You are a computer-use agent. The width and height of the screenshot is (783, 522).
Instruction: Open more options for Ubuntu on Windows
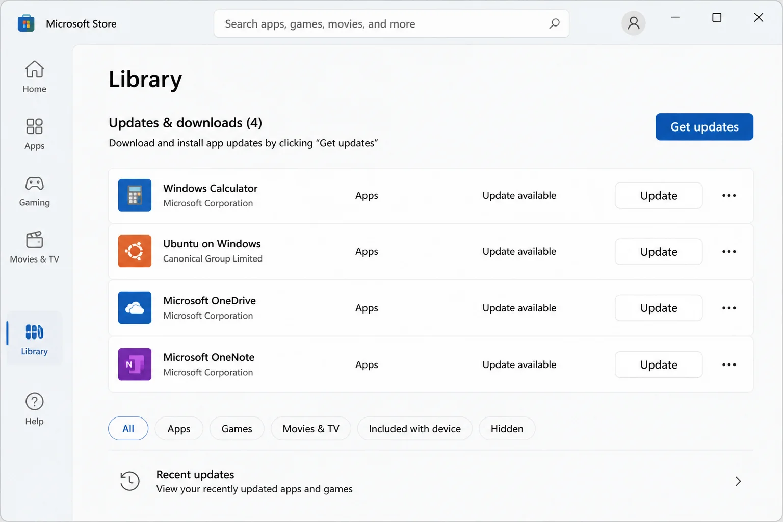729,251
